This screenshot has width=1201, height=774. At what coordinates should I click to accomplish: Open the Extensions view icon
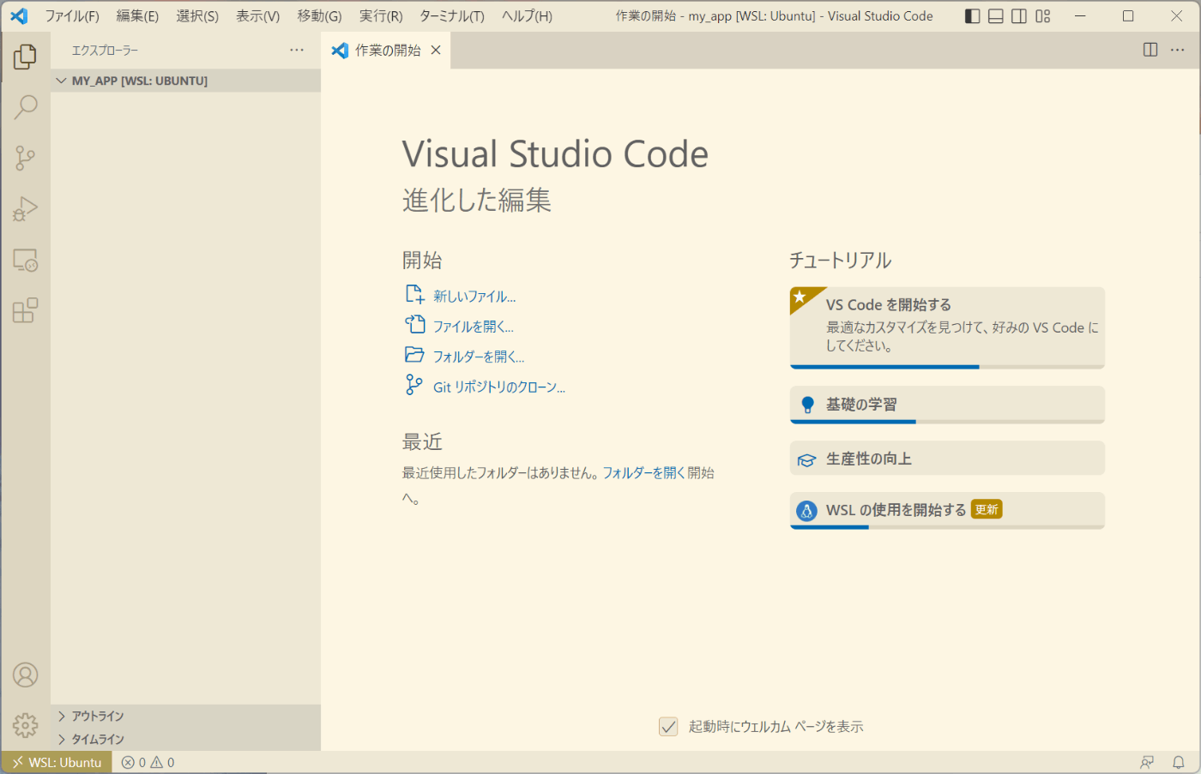click(x=25, y=310)
